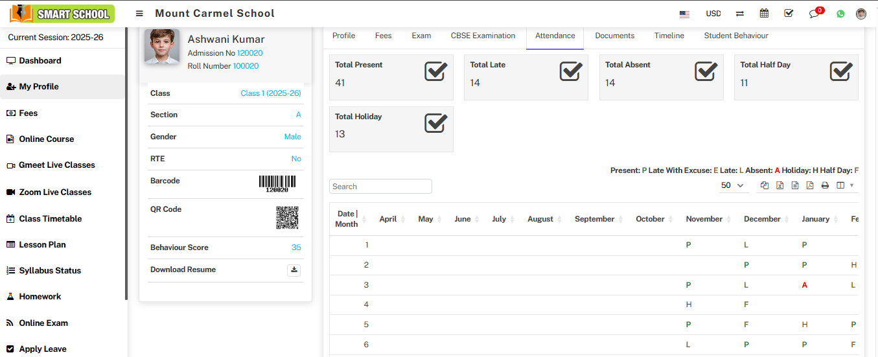The image size is (878, 357).
Task: Open the rows per page dropdown showing 50
Action: 732,185
